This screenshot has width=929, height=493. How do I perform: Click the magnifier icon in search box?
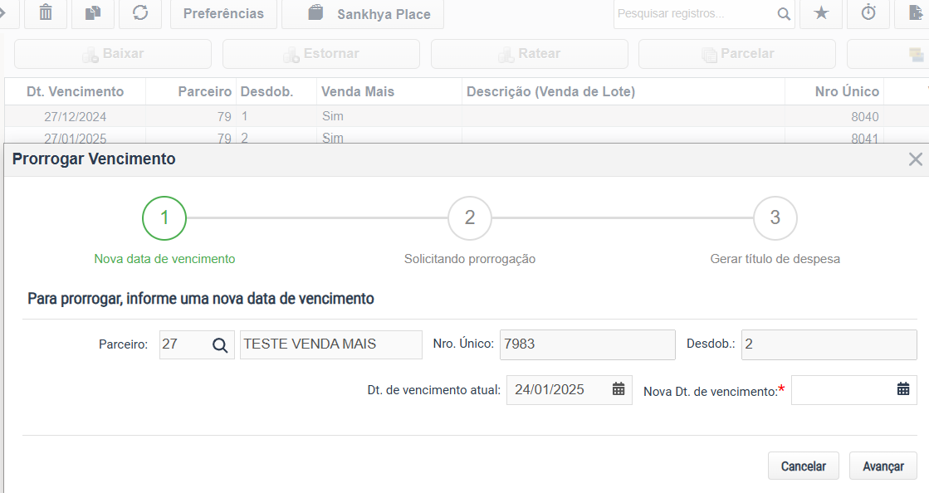(783, 13)
